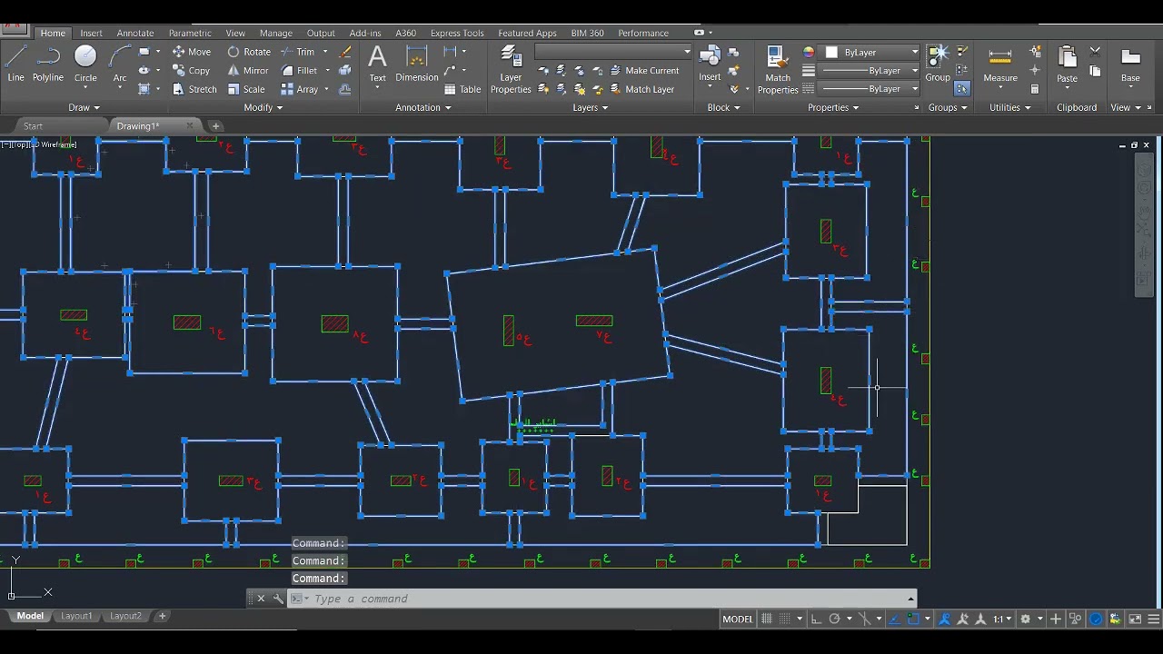Viewport: 1163px width, 654px height.
Task: Toggle polar tracking in status bar
Action: pyautogui.click(x=834, y=619)
